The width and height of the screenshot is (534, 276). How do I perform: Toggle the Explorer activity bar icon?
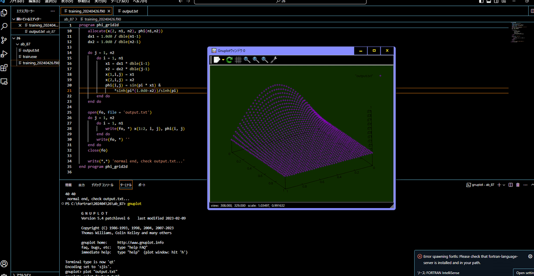[4, 13]
